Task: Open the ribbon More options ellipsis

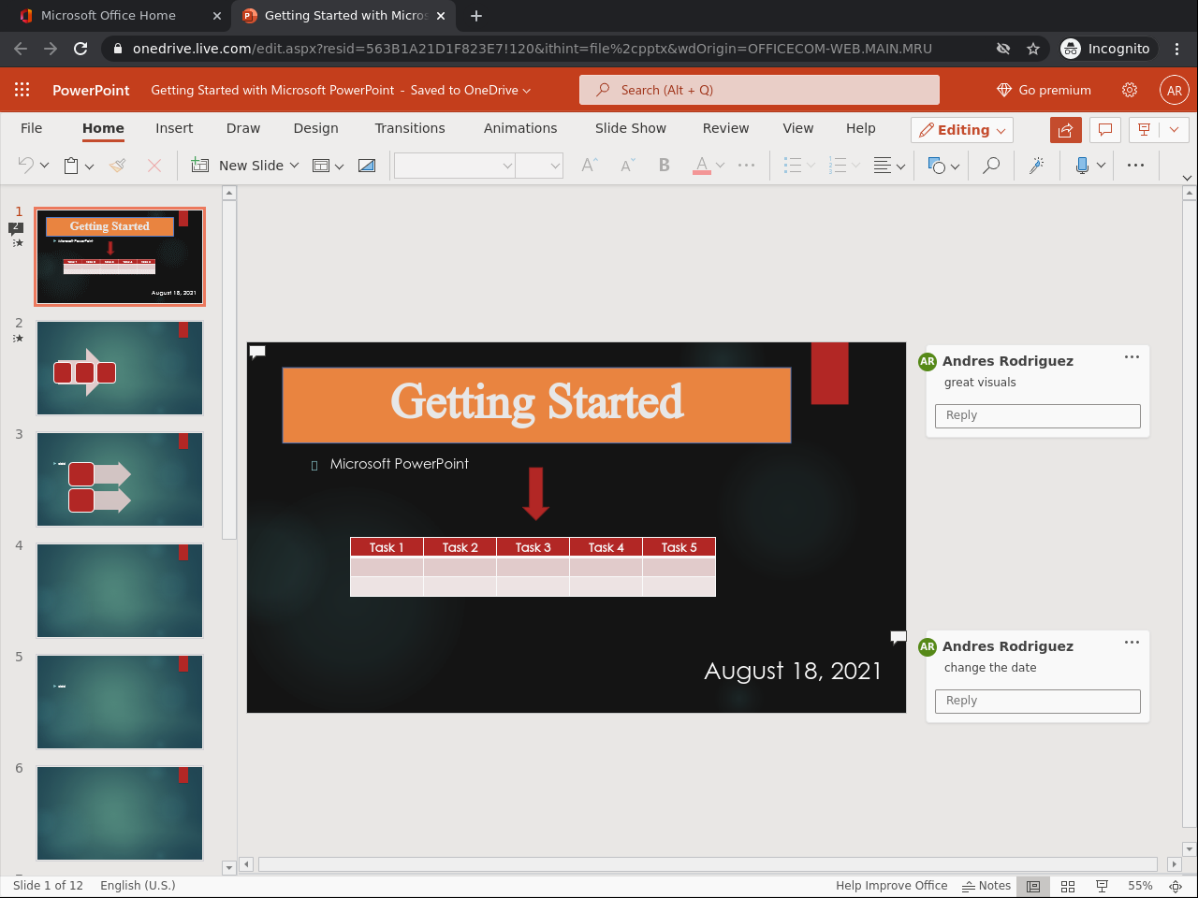Action: tap(1136, 166)
